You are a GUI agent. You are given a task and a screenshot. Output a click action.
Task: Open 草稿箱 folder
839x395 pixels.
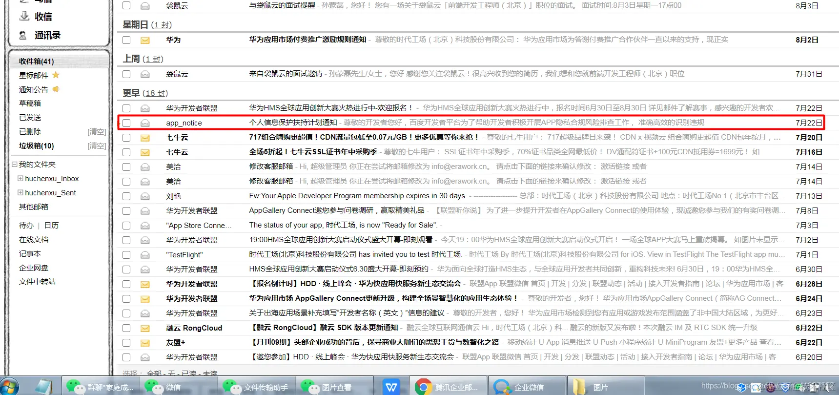[x=30, y=103]
